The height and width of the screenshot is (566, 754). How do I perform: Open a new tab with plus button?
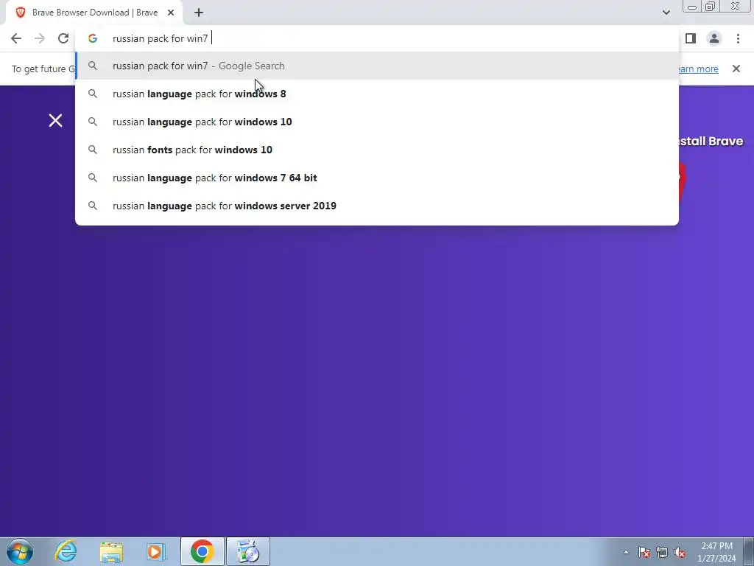pyautogui.click(x=199, y=13)
